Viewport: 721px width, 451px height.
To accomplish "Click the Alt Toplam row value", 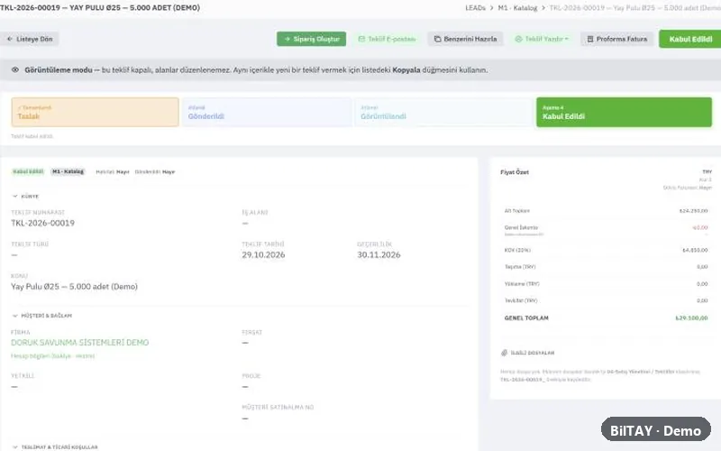I will 693,211.
